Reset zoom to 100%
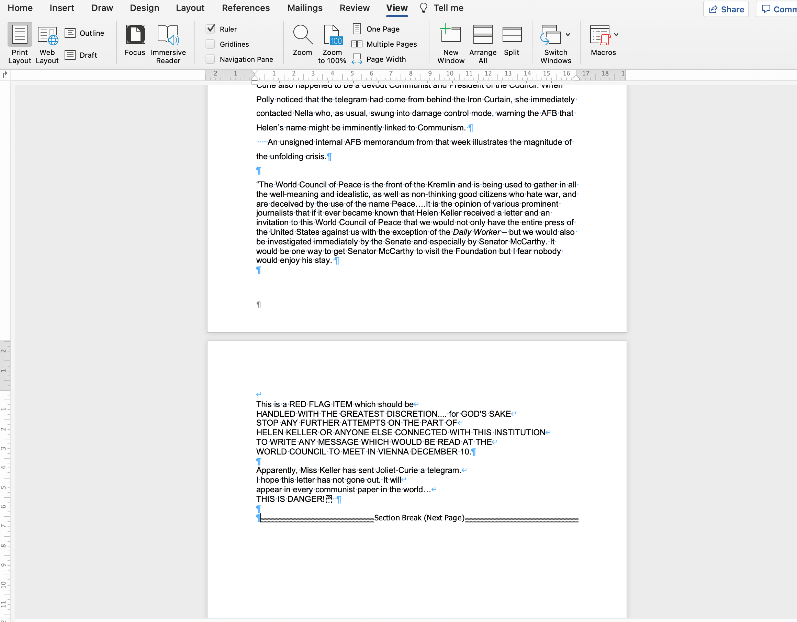Screen dimensions: 797x622 coord(332,43)
